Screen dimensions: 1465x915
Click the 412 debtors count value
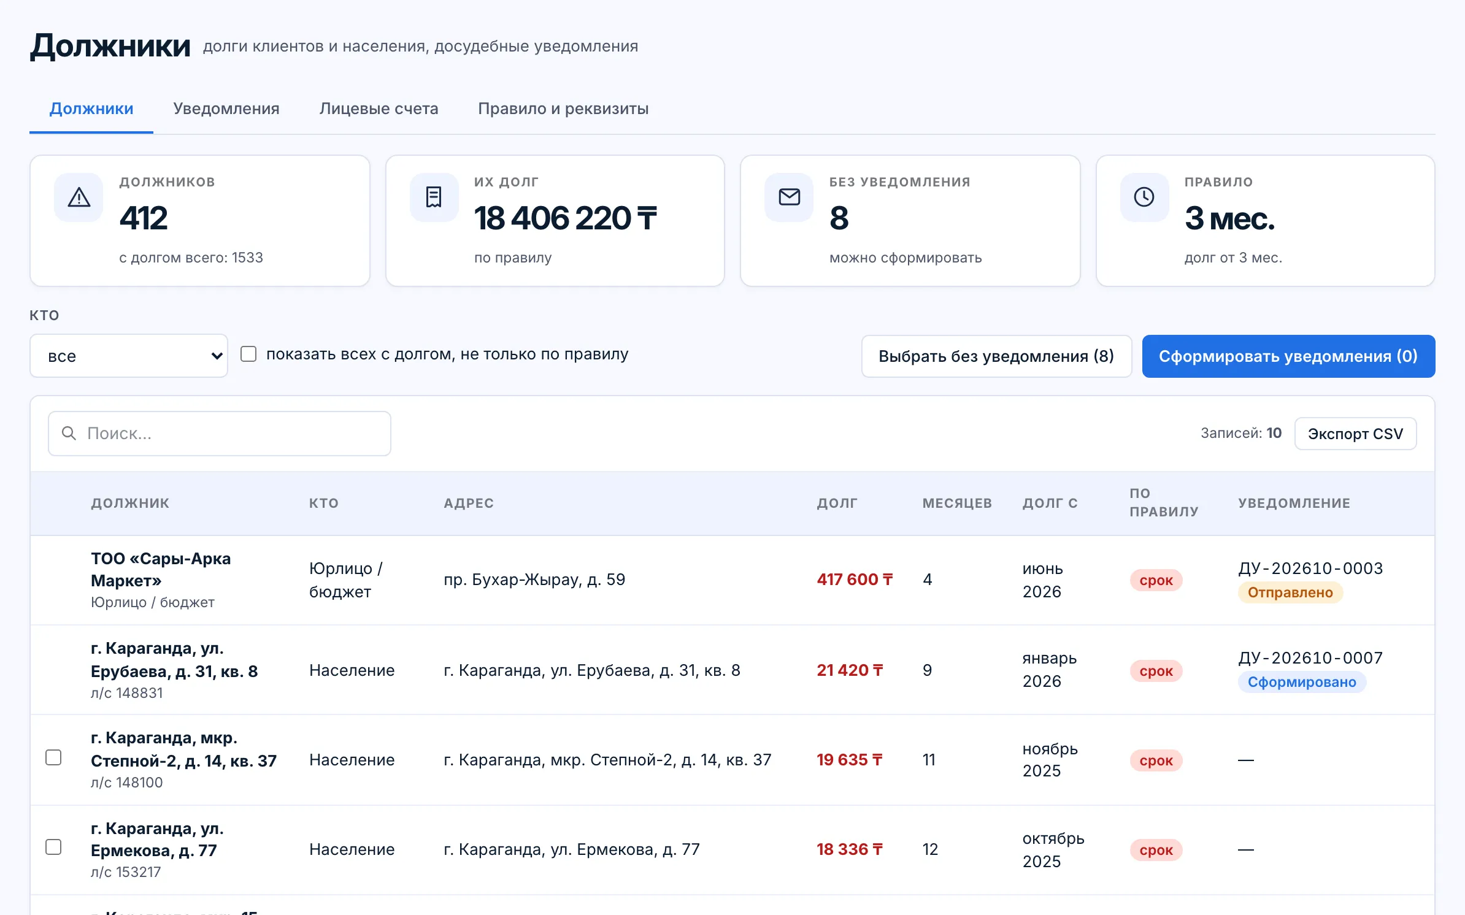point(144,218)
